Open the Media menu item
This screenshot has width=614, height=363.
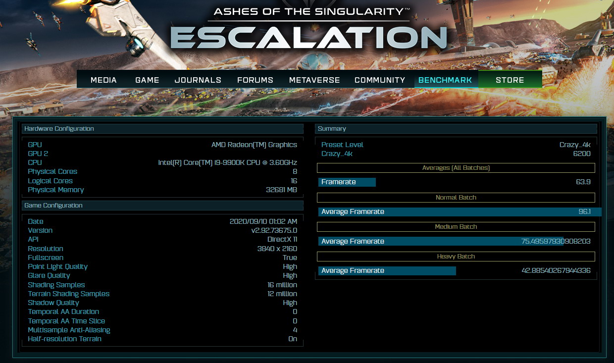click(103, 80)
